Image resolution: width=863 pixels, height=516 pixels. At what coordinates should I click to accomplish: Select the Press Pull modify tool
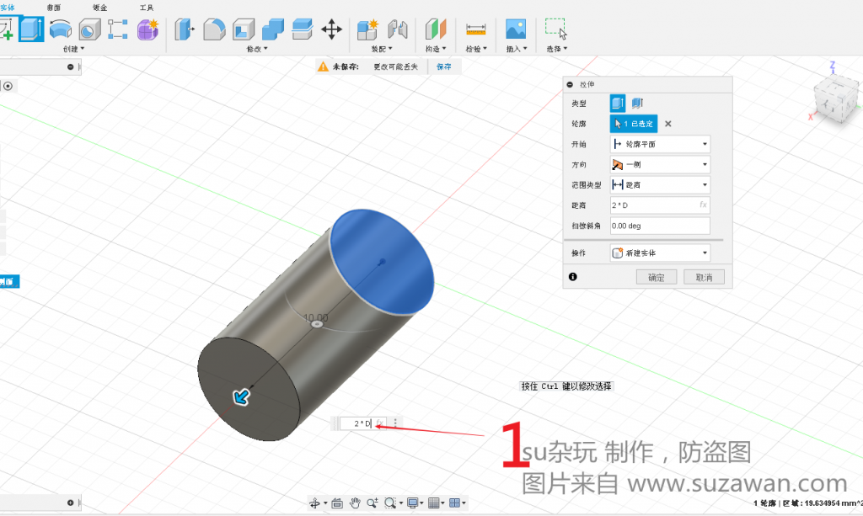click(x=185, y=29)
